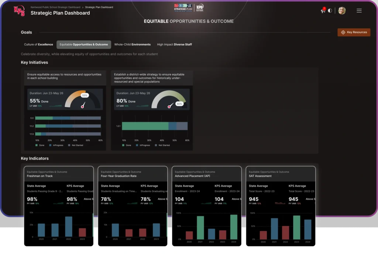The width and height of the screenshot is (378, 255).
Task: Toggle Not Started legend in second initiative chart
Action: 162,145
